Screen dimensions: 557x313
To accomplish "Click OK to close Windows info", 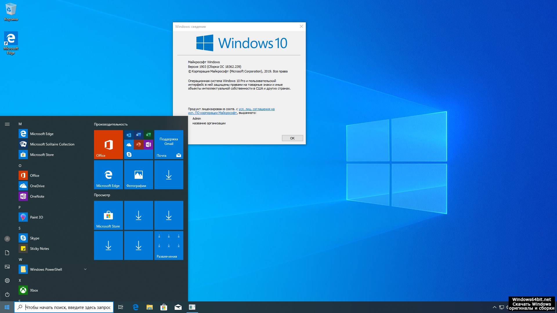I will pyautogui.click(x=292, y=138).
